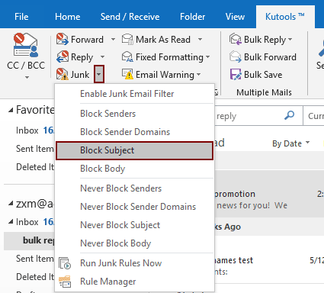Click the search magnifier icon
The width and height of the screenshot is (324, 293).
pyautogui.click(x=290, y=115)
